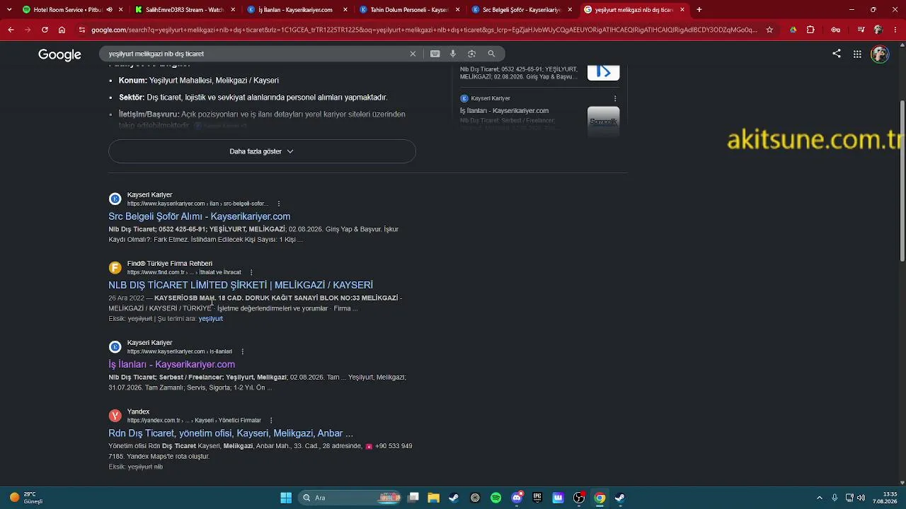Image resolution: width=906 pixels, height=509 pixels.
Task: Clear the search box with the X icon
Action: coord(413,54)
